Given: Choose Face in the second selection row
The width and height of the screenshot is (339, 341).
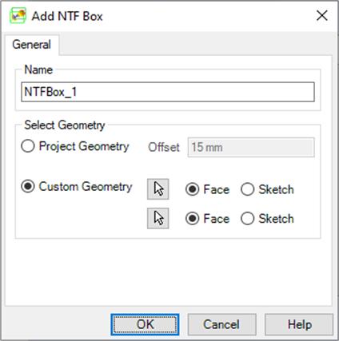Looking at the screenshot, I should (x=207, y=219).
